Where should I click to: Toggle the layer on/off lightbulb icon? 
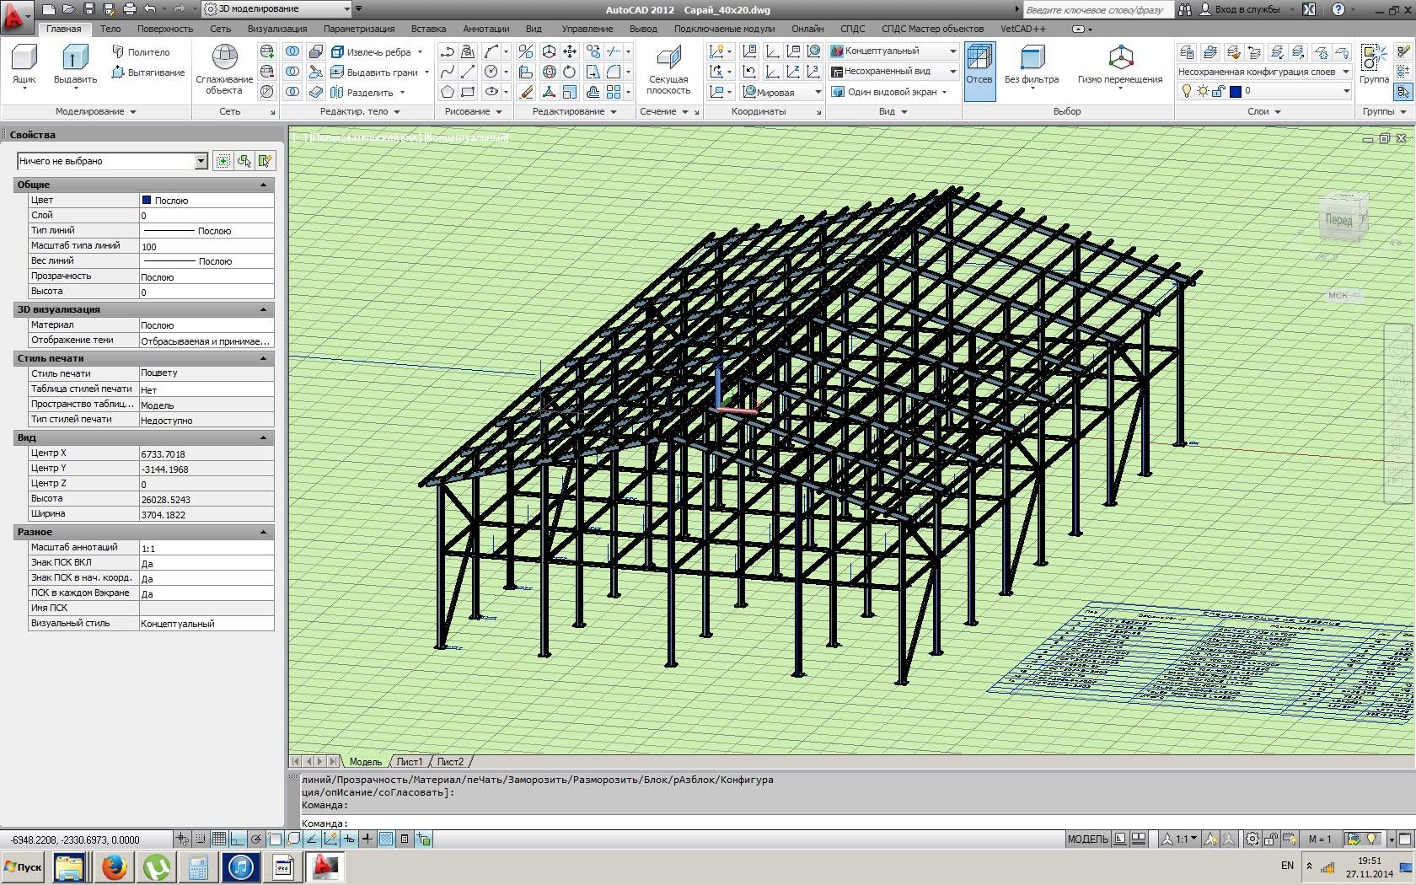tap(1186, 91)
